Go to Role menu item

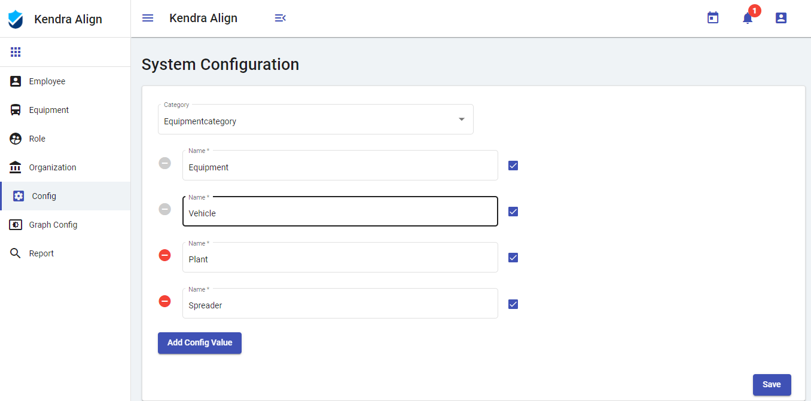(65, 139)
